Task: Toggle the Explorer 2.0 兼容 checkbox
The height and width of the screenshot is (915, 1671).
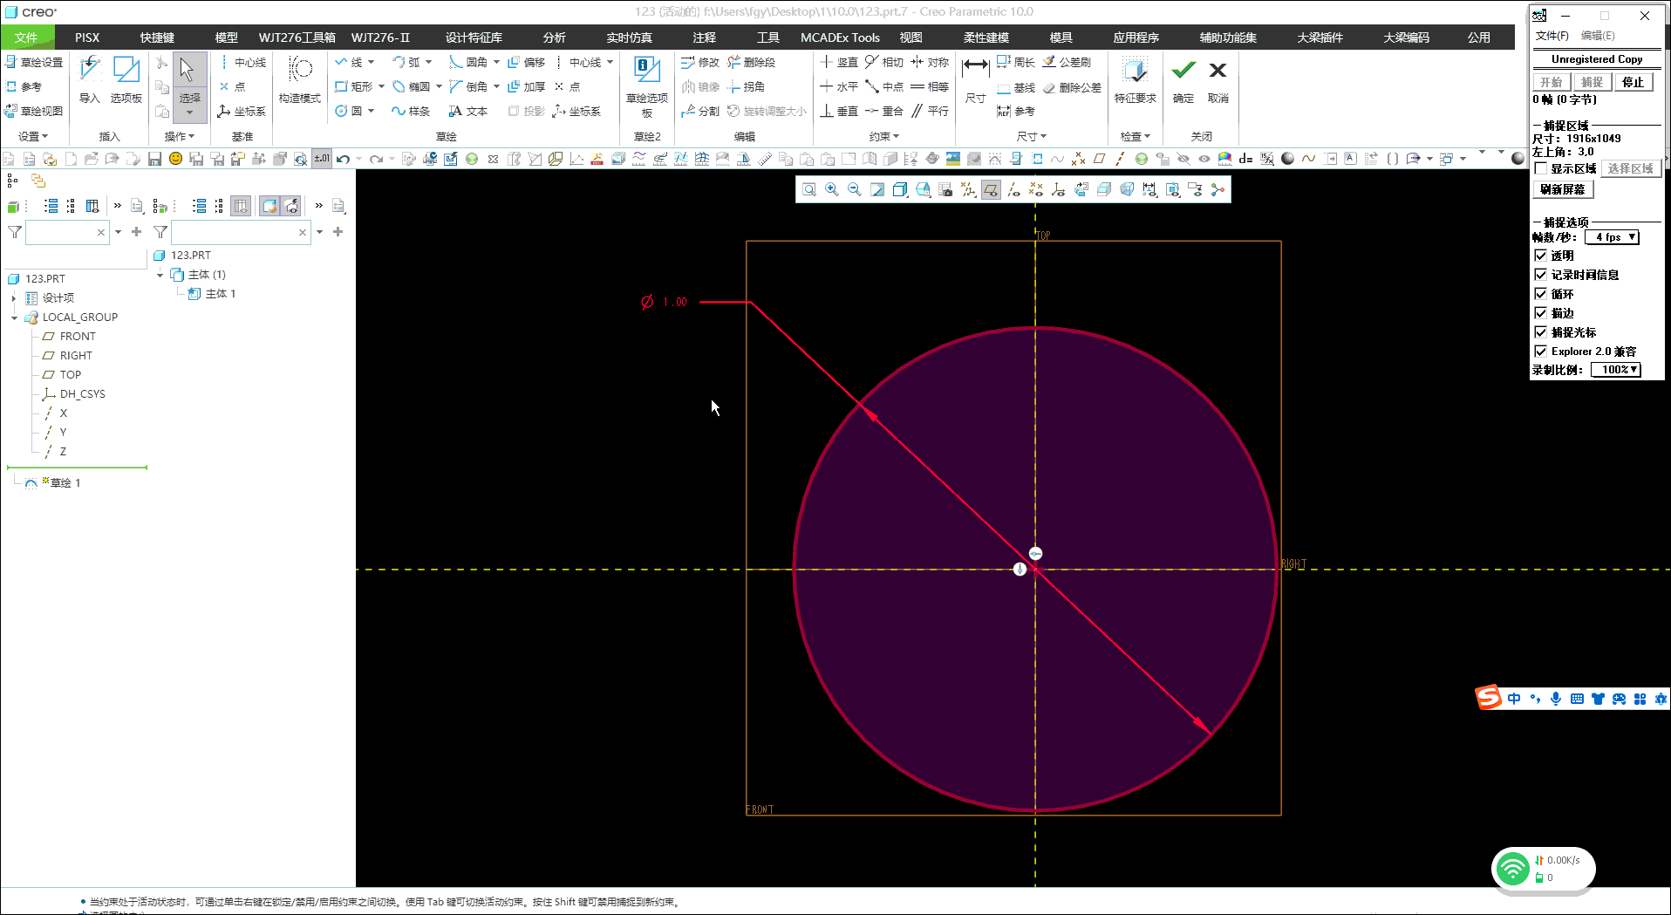Action: (x=1540, y=352)
